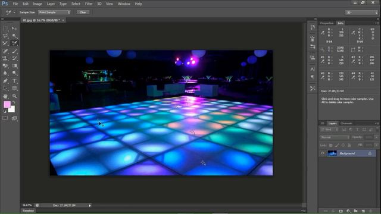Select the Pen tool
This screenshot has height=214, width=381.
[5, 81]
